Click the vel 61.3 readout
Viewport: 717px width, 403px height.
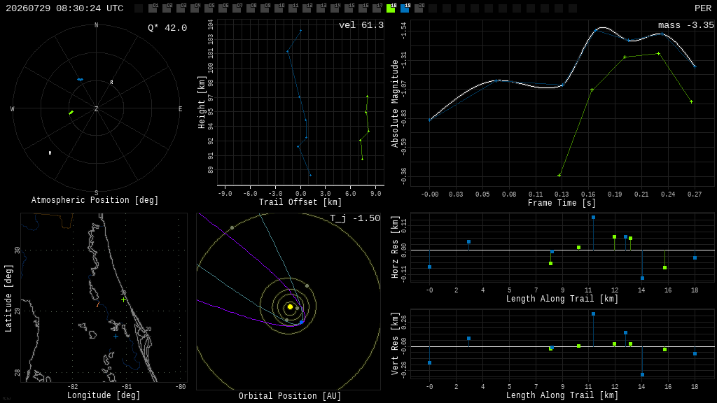point(361,25)
